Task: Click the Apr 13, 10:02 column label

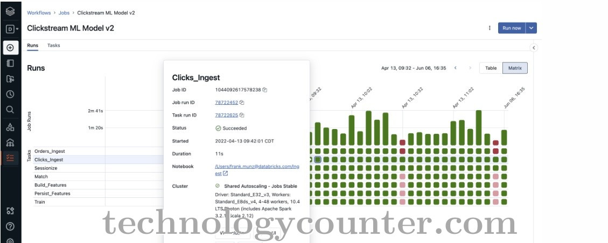Action: (361, 98)
